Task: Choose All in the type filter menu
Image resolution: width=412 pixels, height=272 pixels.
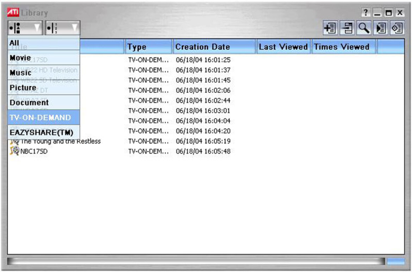Action: coord(44,43)
